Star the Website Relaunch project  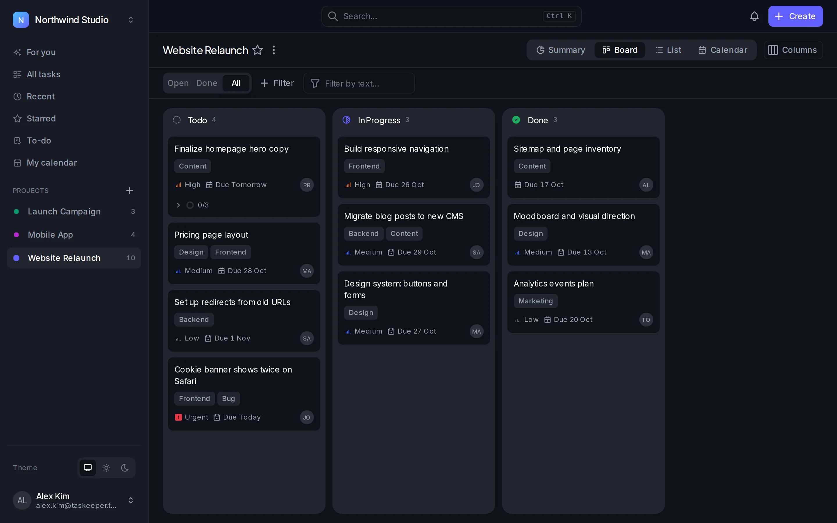pos(257,50)
